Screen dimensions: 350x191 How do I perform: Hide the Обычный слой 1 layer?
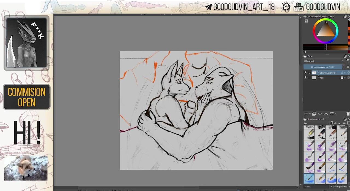pyautogui.click(x=305, y=73)
